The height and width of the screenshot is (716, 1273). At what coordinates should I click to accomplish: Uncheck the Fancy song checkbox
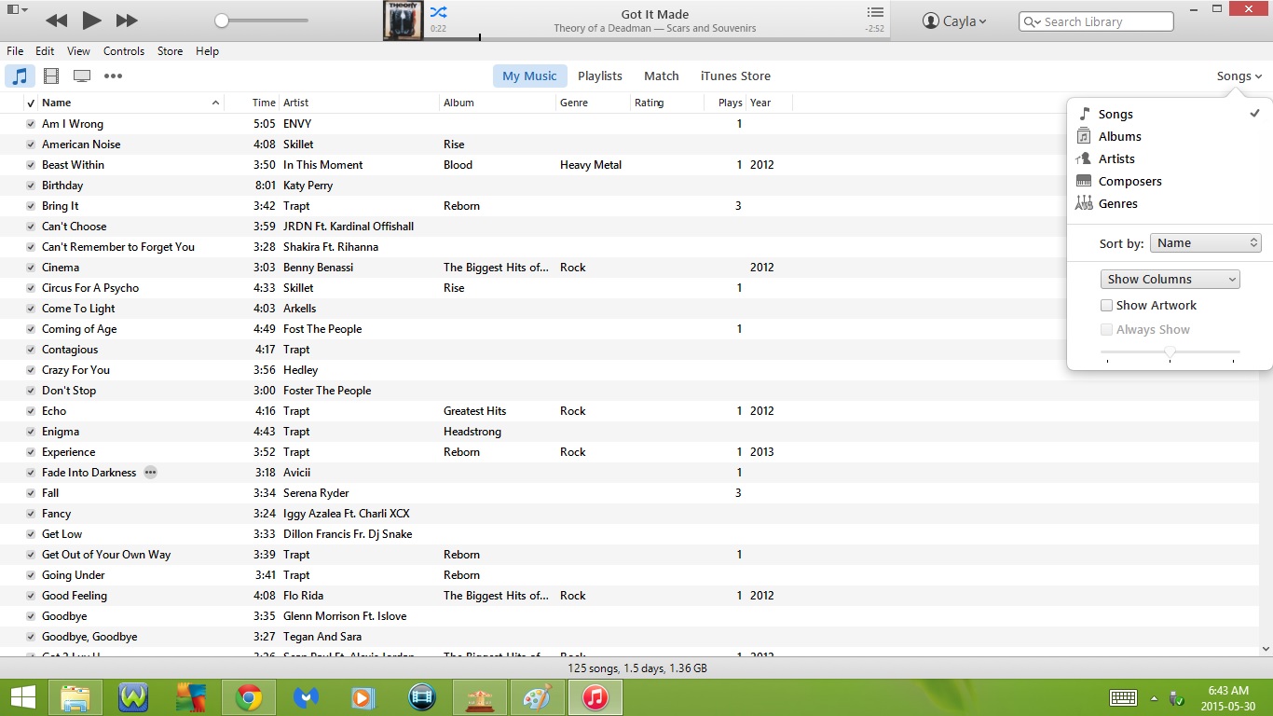pyautogui.click(x=31, y=514)
